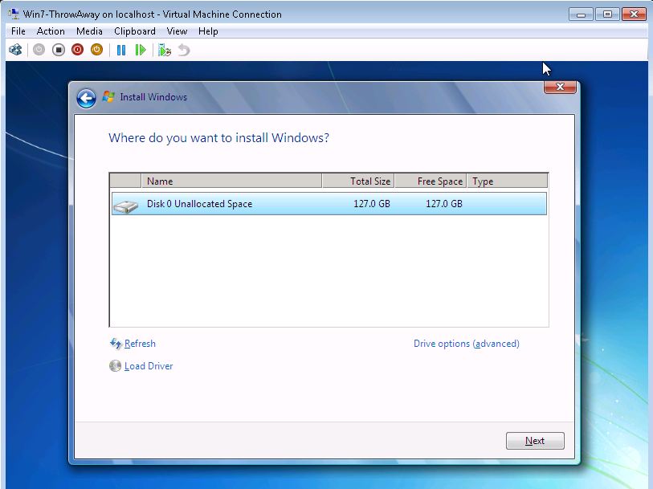Pause the virtual machine
Screen dimensions: 653x489
(121, 51)
